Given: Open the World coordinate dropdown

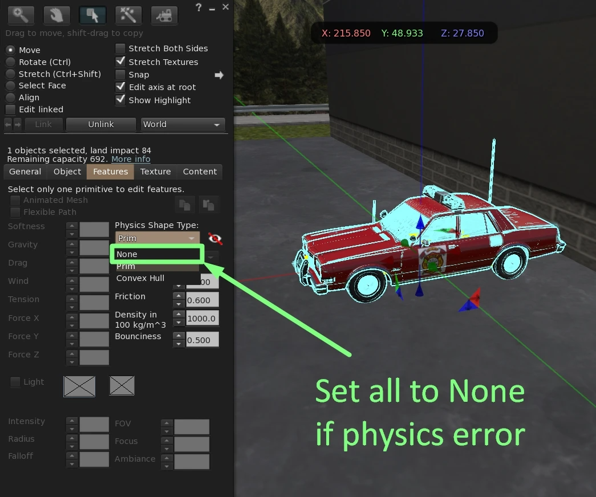Looking at the screenshot, I should [183, 124].
